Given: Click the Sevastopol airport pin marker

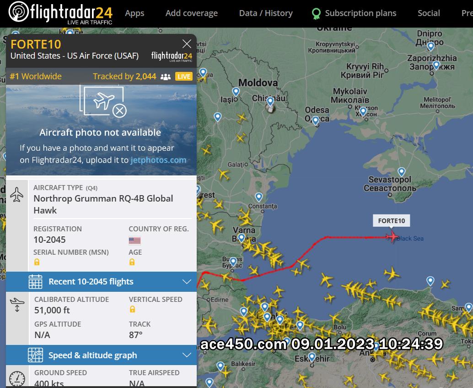Looking at the screenshot, I should click(401, 172).
